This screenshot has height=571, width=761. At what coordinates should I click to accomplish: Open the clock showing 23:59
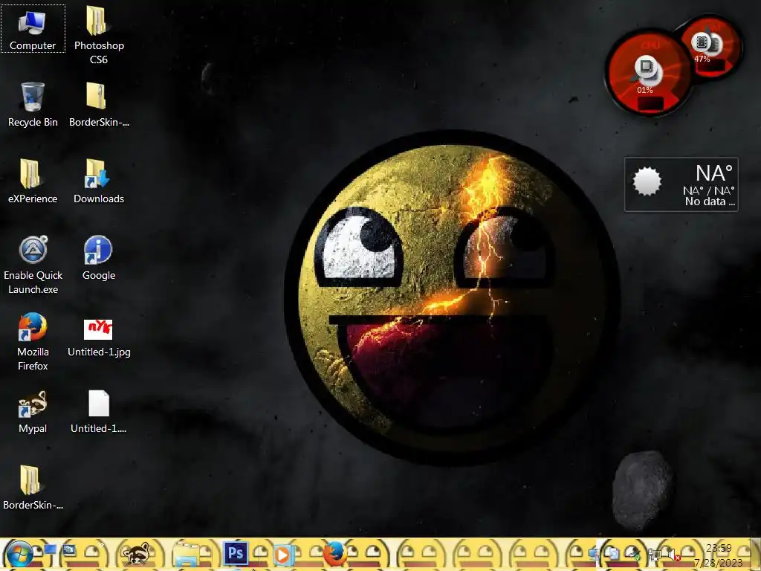tap(719, 555)
